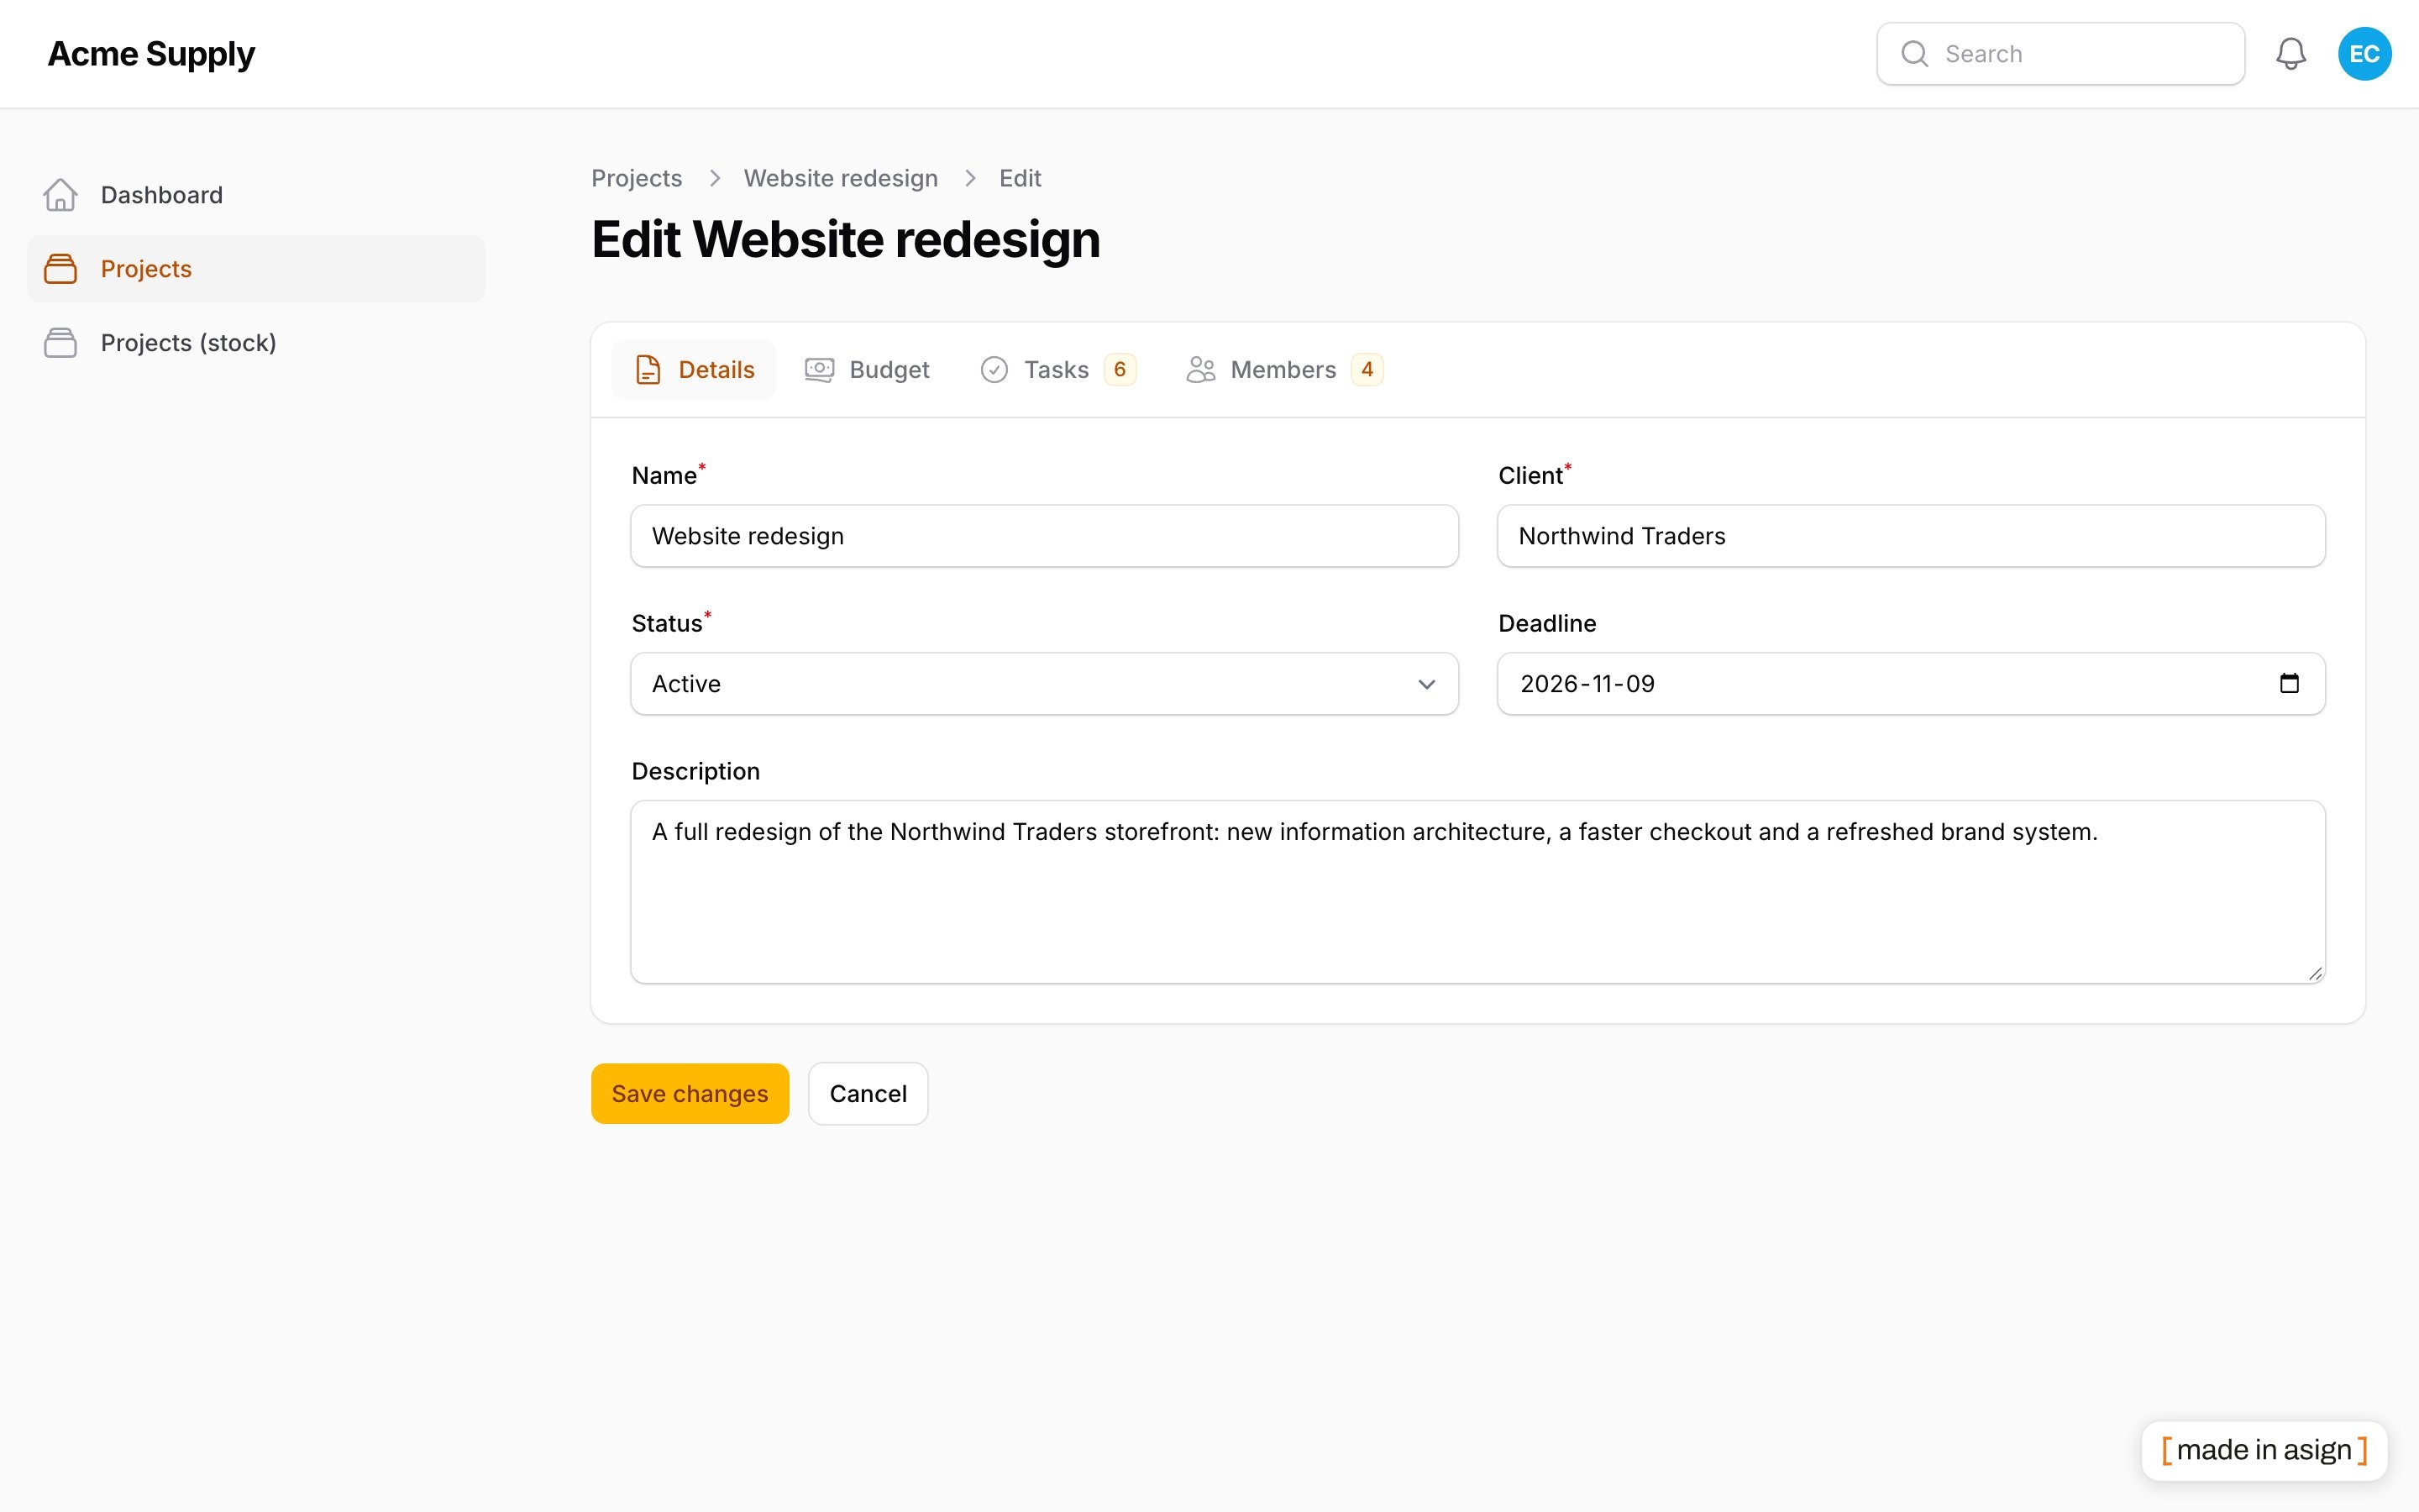The width and height of the screenshot is (2419, 1512).
Task: Grab the Description textarea resize handle
Action: click(2315, 973)
